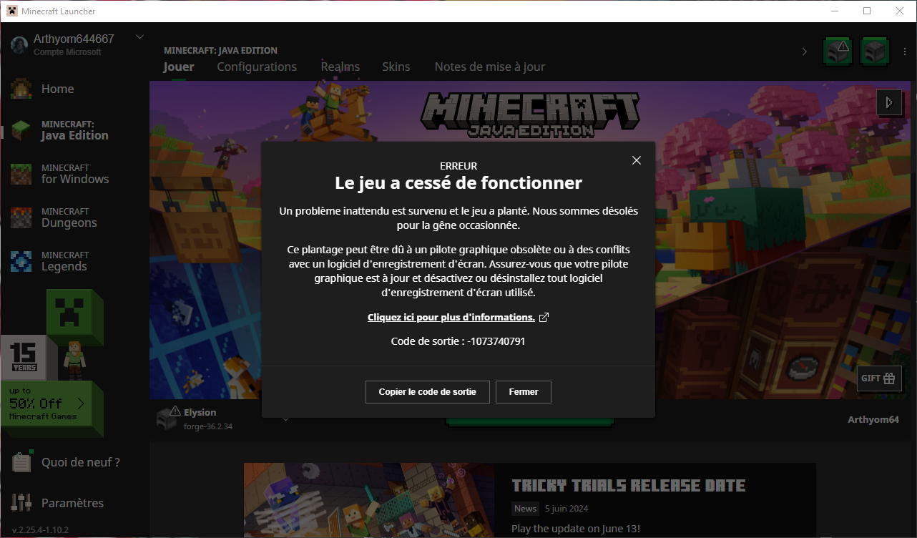Open the Quoi de neuf notepad icon
917x538 pixels.
click(x=21, y=462)
